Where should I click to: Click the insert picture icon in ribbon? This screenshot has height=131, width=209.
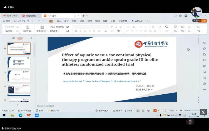coord(183,27)
